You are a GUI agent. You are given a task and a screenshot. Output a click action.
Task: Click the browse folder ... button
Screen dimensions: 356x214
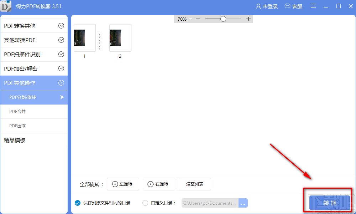(243, 203)
